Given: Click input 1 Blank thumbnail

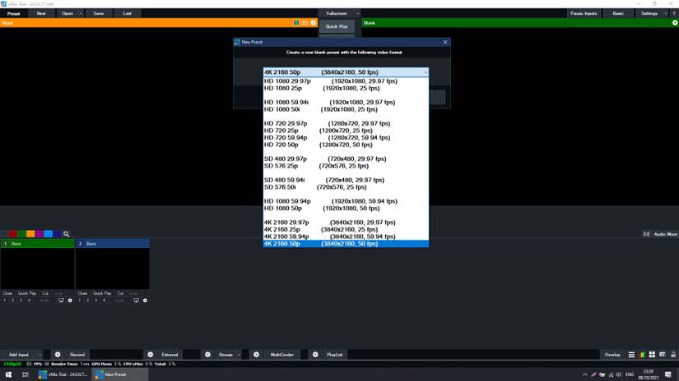Looking at the screenshot, I should coord(37,269).
